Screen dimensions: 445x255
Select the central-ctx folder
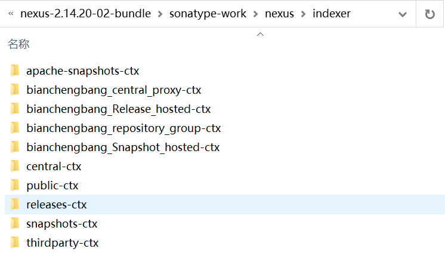pyautogui.click(x=54, y=167)
